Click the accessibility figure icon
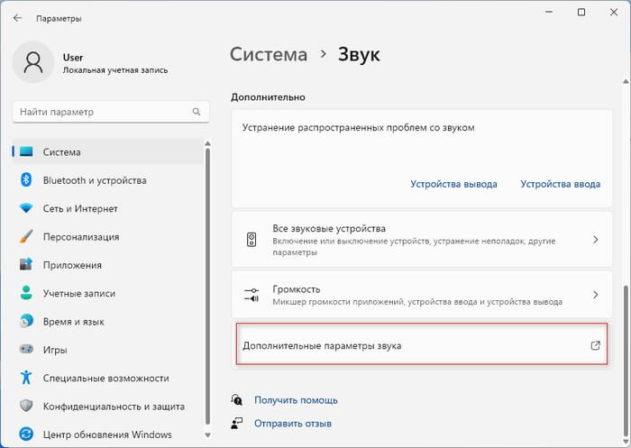This screenshot has height=448, width=631. (26, 378)
